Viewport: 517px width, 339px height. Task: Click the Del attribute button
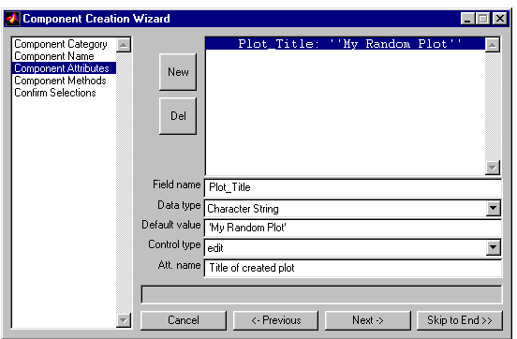pyautogui.click(x=178, y=116)
